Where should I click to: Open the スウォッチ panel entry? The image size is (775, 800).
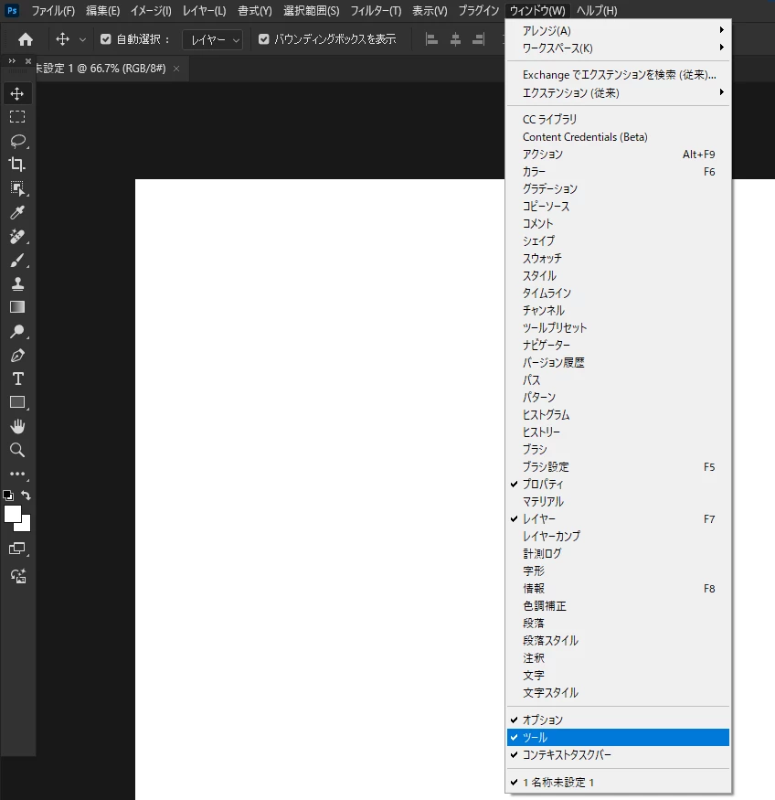pyautogui.click(x=618, y=258)
